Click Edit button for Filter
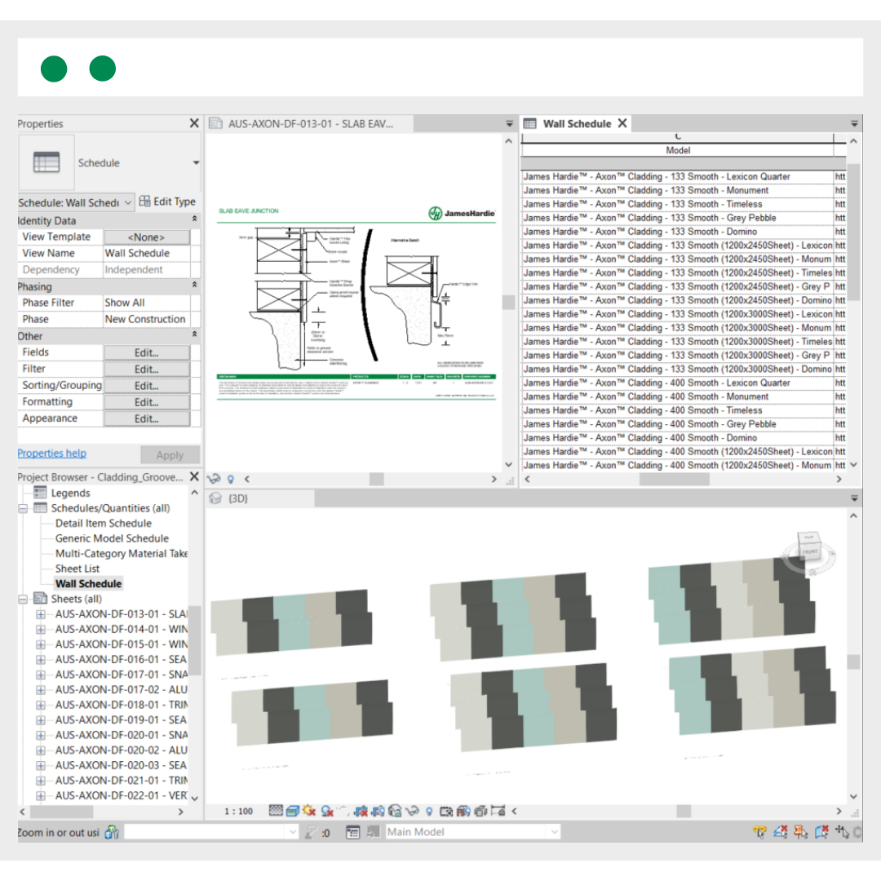Image resolution: width=881 pixels, height=881 pixels. coord(147,370)
